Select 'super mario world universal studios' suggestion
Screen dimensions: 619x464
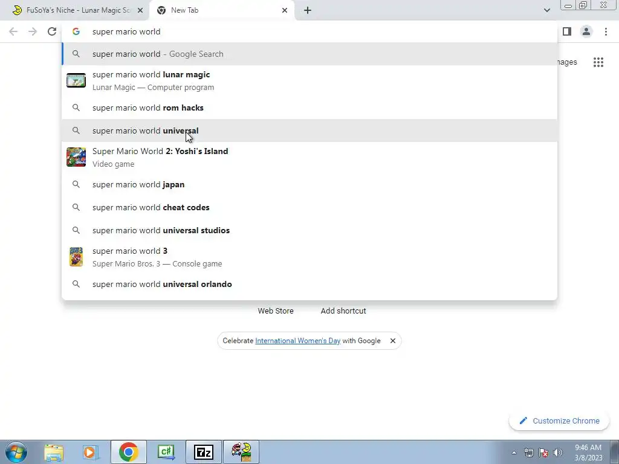pos(309,230)
